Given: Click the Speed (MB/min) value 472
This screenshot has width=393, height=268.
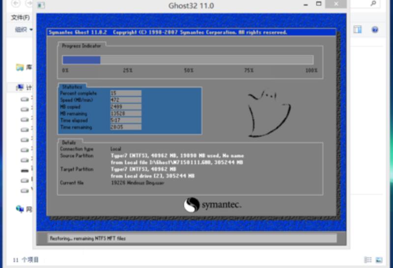Looking at the screenshot, I should coord(126,100).
